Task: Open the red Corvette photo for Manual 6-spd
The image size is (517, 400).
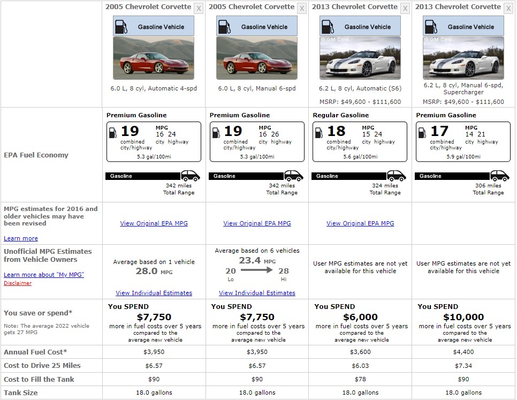Action: (x=256, y=58)
